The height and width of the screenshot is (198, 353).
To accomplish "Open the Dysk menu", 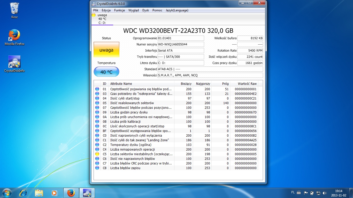I will (x=146, y=10).
